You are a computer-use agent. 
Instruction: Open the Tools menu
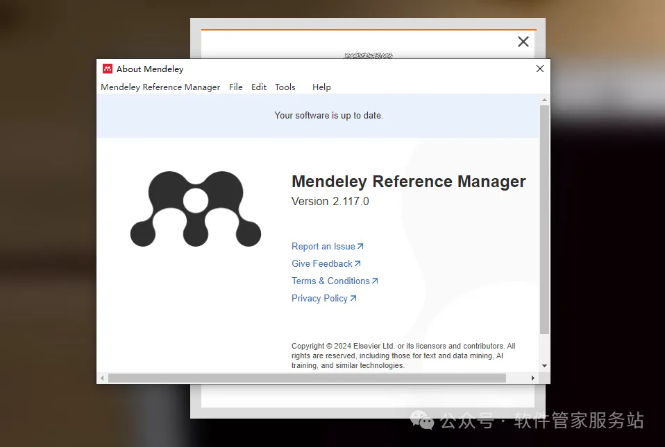(285, 87)
